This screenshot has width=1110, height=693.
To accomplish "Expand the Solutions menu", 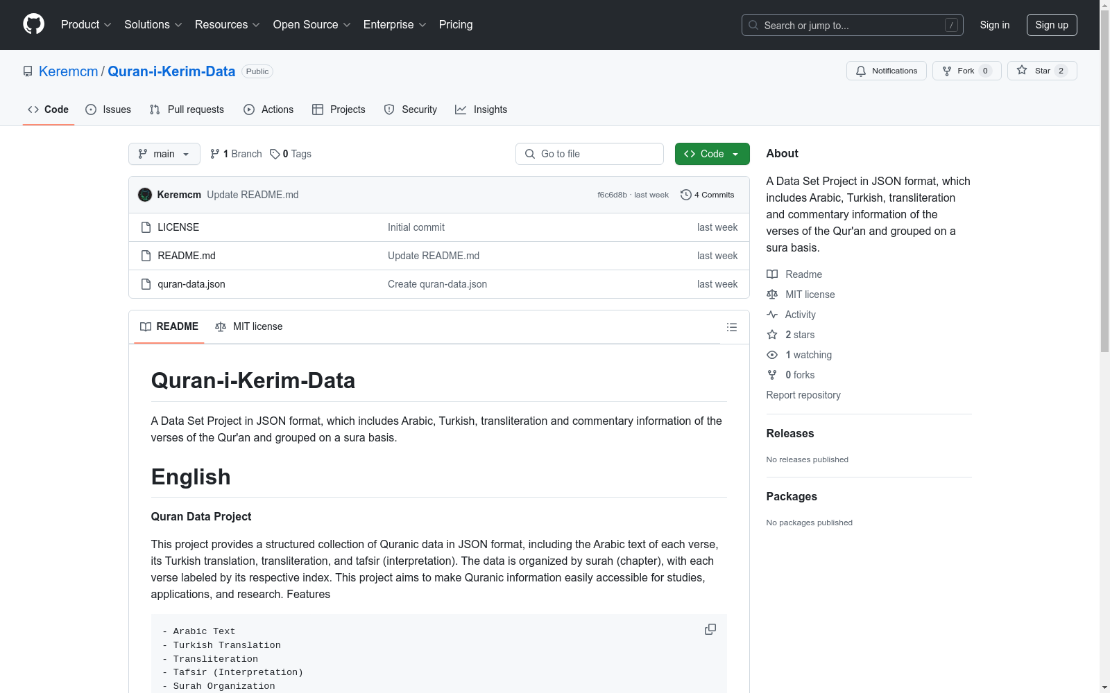I will [x=153, y=25].
